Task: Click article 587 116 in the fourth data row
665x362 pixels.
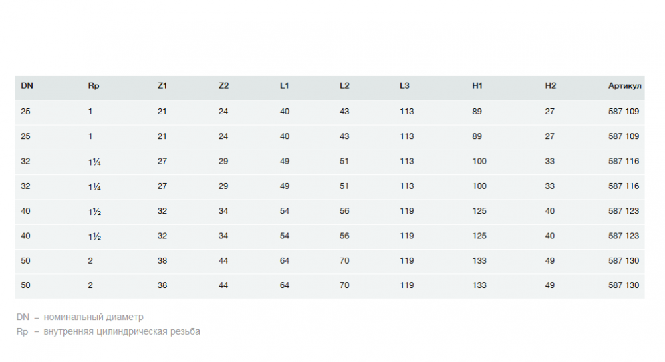Action: click(x=624, y=186)
